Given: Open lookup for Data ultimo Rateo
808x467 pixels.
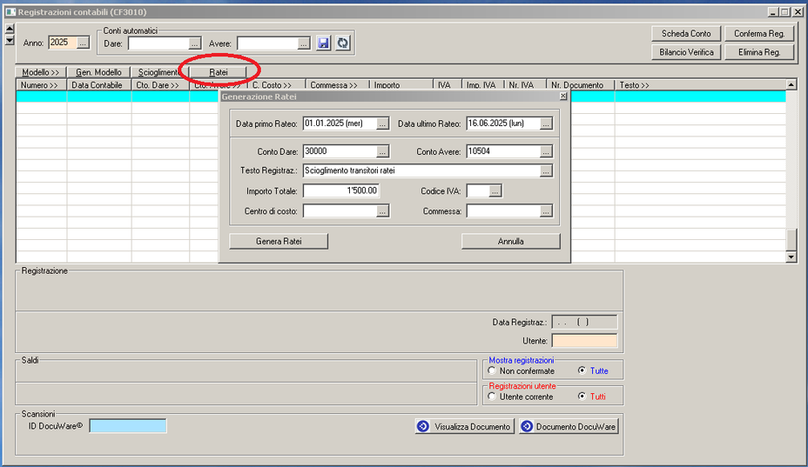Looking at the screenshot, I should (x=546, y=123).
